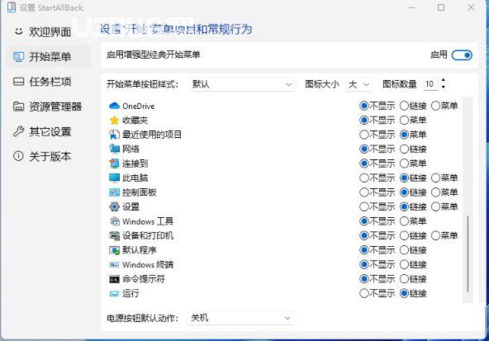The width and height of the screenshot is (489, 341).
Task: Open the 任务栏项 page
Action: click(x=49, y=82)
